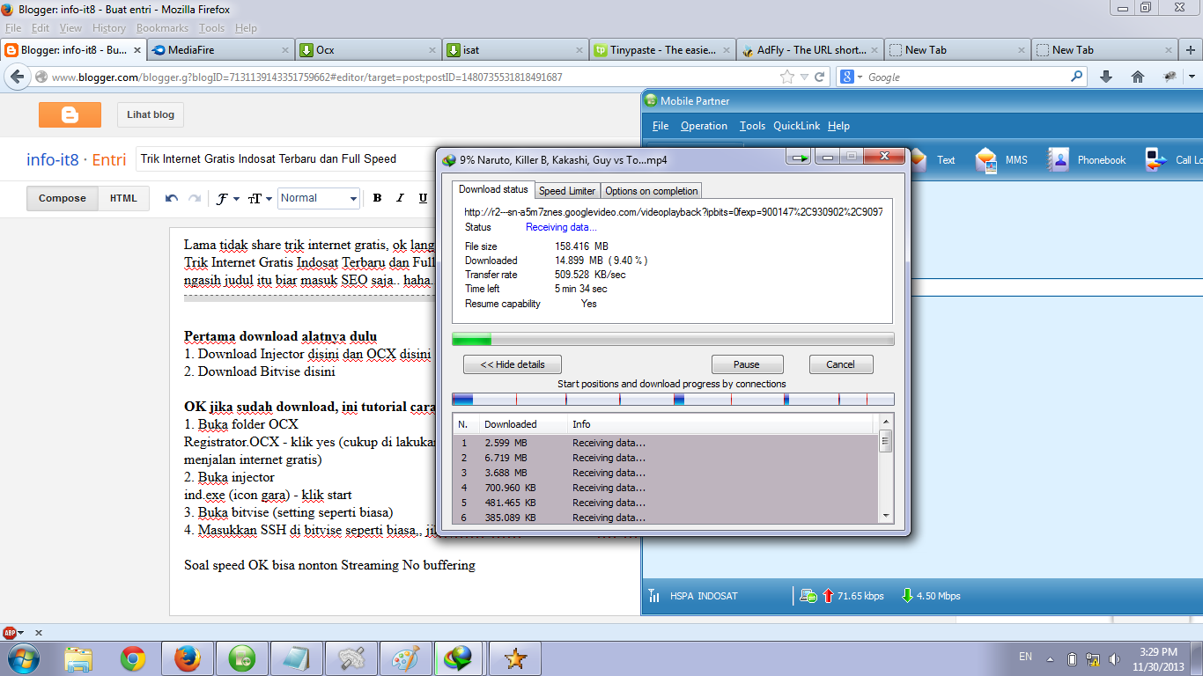Click the connection icon in Mobile Partner status bar

(x=808, y=596)
